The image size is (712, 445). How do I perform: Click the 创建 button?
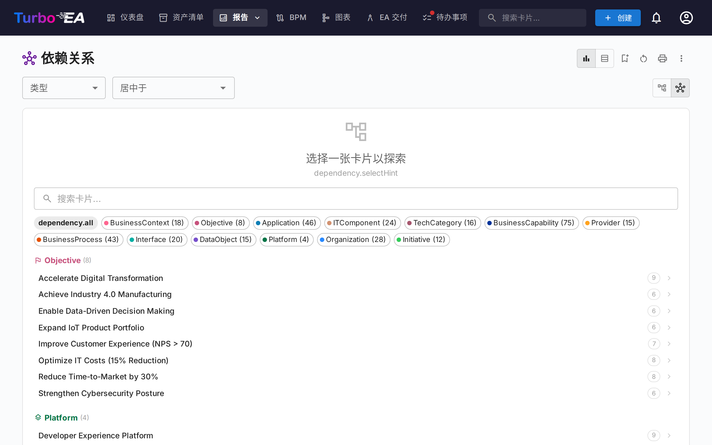click(x=618, y=18)
